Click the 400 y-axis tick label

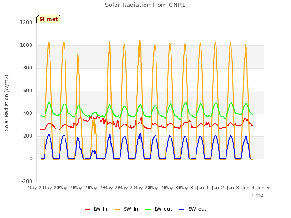[28, 113]
